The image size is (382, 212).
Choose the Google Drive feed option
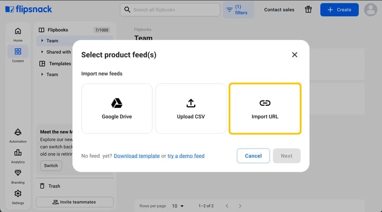[x=117, y=108]
